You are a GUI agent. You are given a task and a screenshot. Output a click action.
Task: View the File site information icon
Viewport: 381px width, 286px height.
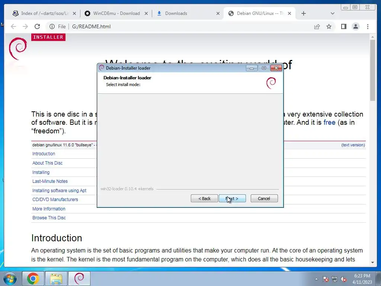pyautogui.click(x=52, y=26)
